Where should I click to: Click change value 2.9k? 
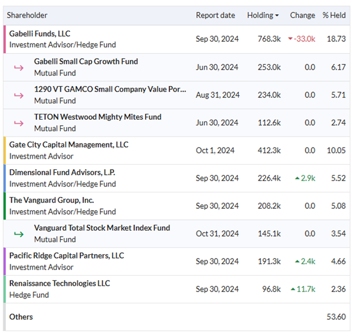point(308,178)
